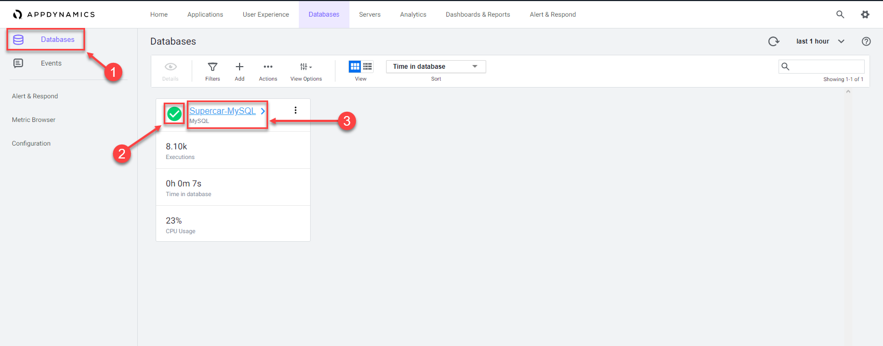Open sidebar Configuration

31,143
